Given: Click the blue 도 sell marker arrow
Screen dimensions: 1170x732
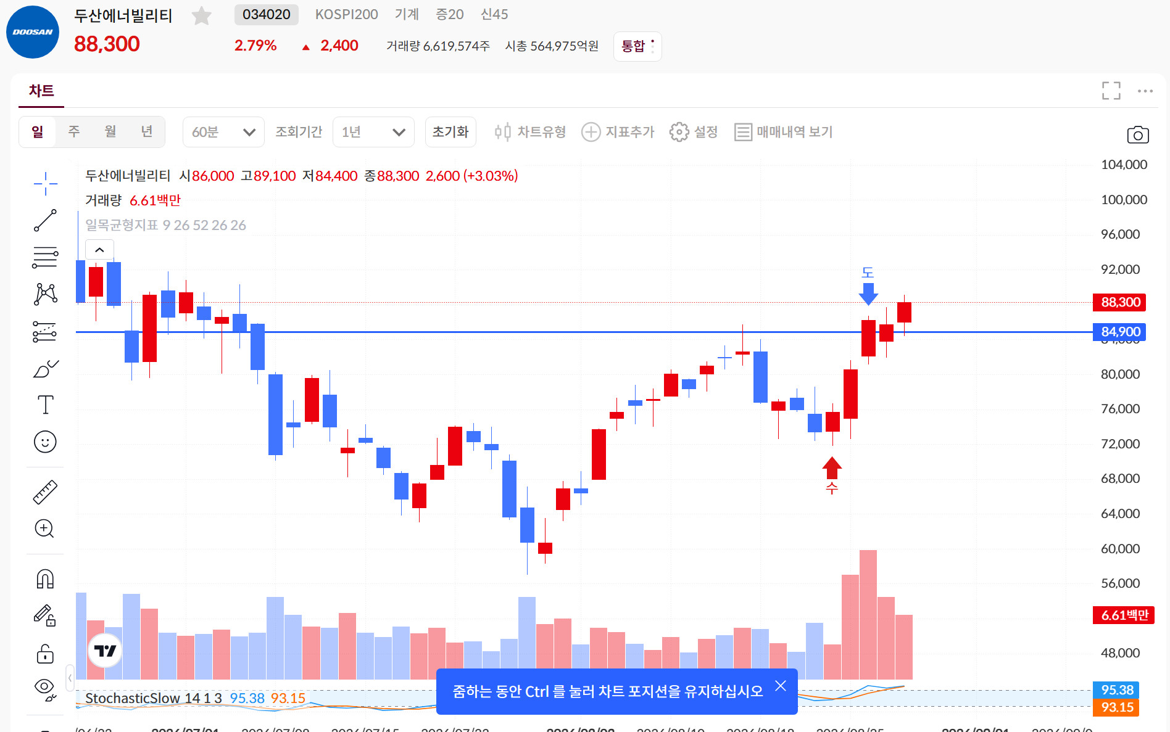Looking at the screenshot, I should coord(868,293).
